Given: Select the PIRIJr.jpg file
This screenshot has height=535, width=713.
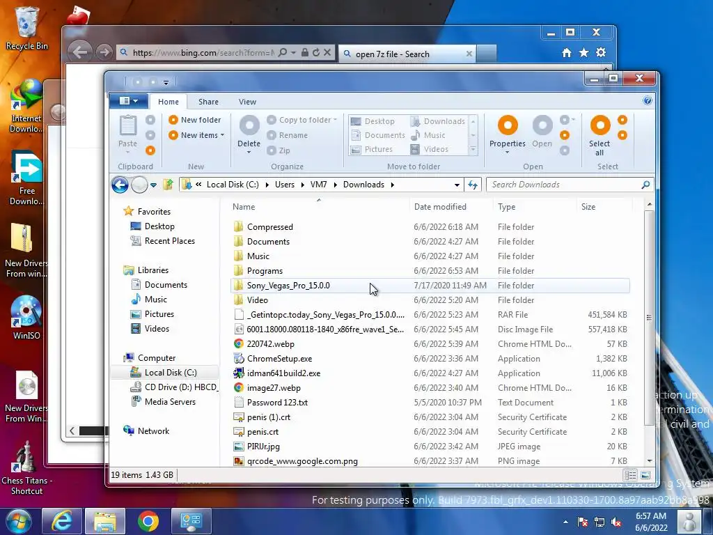Looking at the screenshot, I should (430, 447).
